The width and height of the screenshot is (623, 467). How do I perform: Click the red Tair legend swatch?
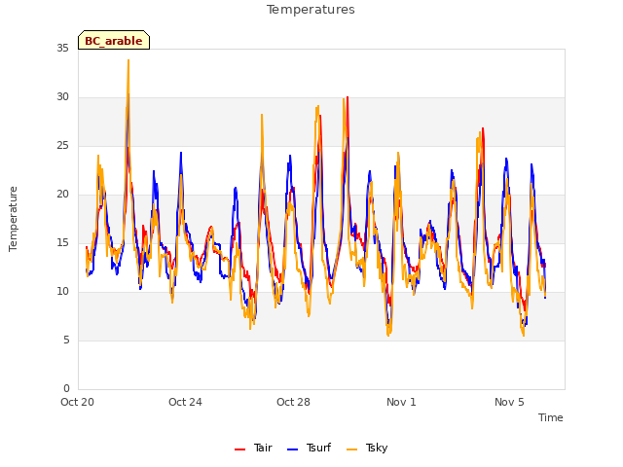point(240,449)
